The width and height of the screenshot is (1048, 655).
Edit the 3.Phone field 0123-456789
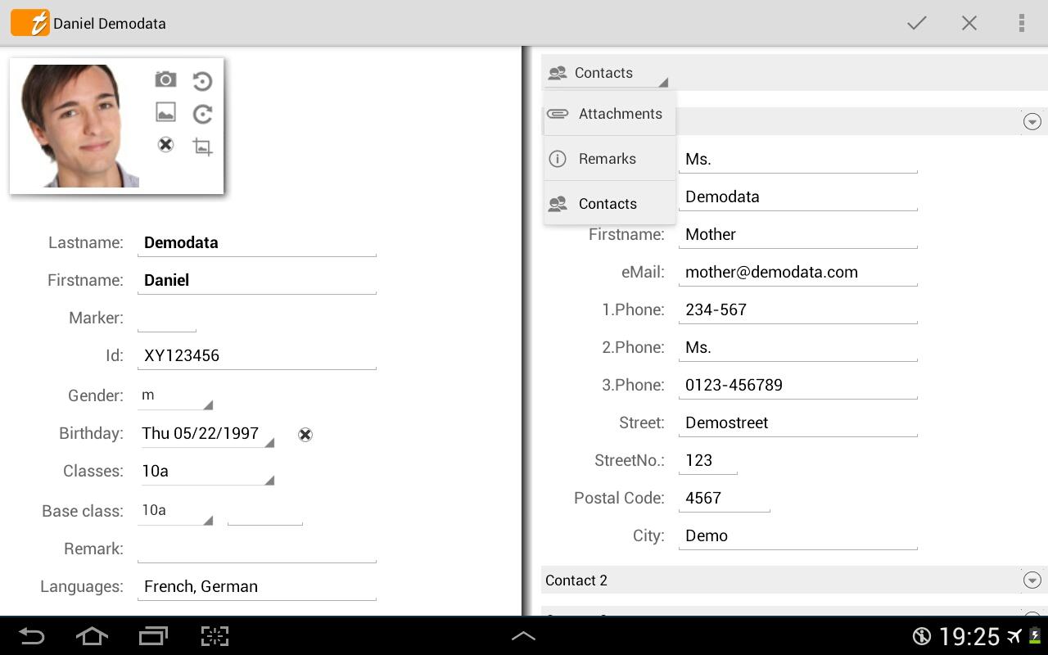coord(798,385)
